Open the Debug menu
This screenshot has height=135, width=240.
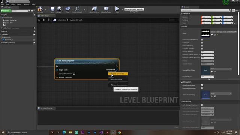pos(19,4)
